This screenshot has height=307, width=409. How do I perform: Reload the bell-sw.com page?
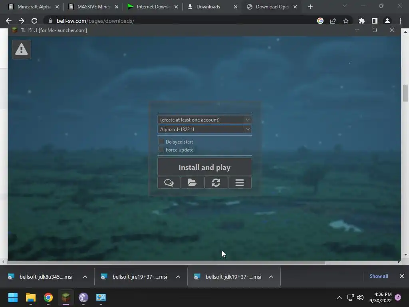click(34, 21)
